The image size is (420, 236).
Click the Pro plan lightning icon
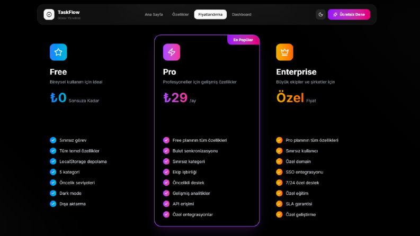[x=172, y=52]
